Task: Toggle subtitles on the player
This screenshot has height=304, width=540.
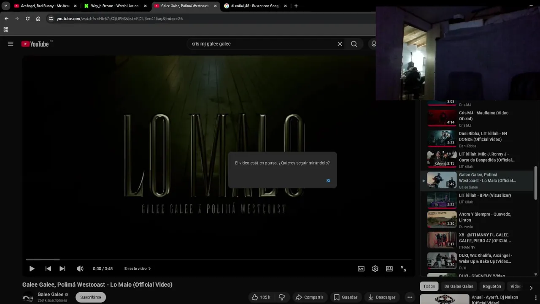Action: pyautogui.click(x=361, y=269)
